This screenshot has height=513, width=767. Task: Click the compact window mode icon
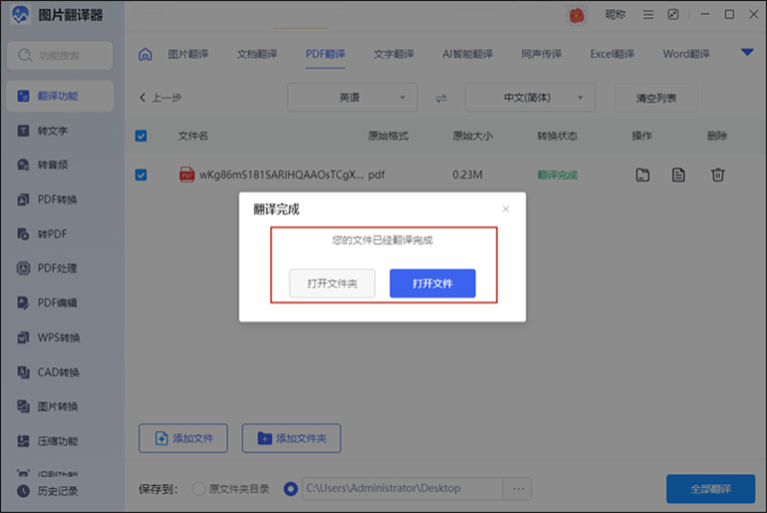(673, 15)
